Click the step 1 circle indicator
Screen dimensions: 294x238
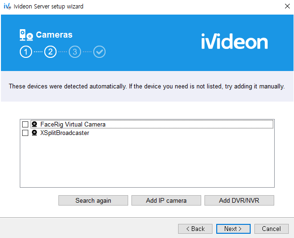[26, 52]
